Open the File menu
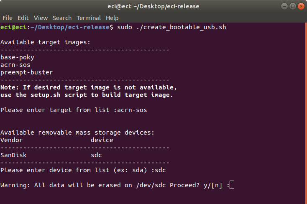Screen dimensions: 307x204 (8, 18)
